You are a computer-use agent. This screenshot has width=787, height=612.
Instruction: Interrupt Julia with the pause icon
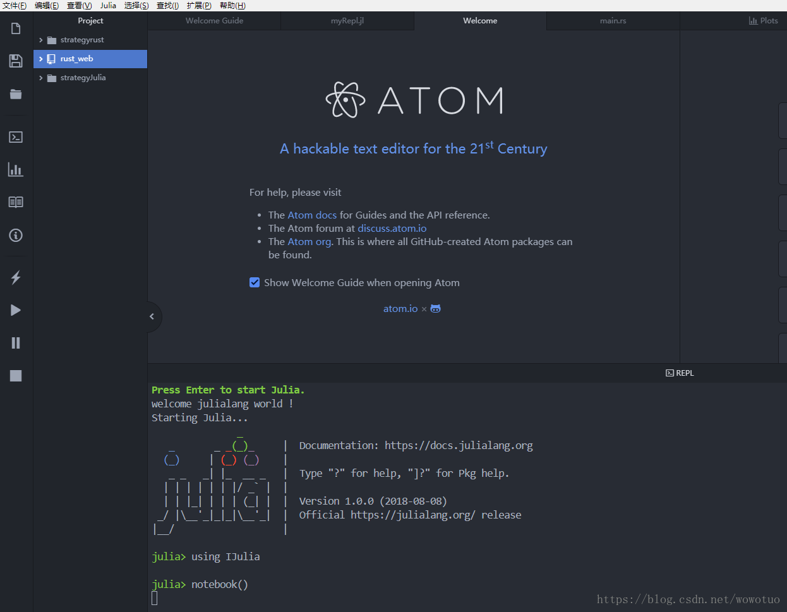click(x=16, y=343)
